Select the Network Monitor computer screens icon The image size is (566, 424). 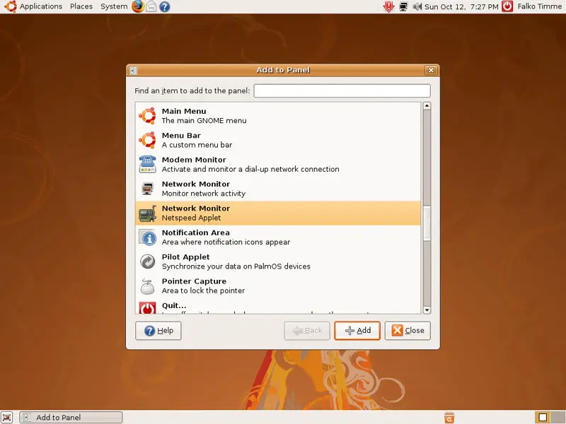point(147,189)
